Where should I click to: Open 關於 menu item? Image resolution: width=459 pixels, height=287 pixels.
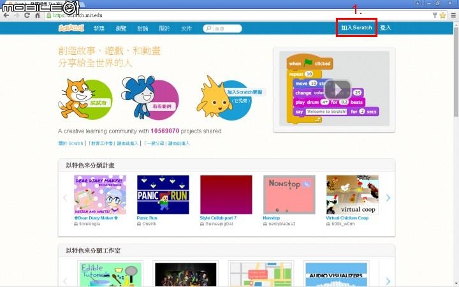(164, 29)
